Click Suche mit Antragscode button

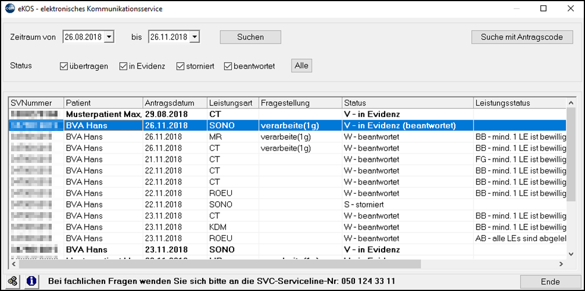522,37
